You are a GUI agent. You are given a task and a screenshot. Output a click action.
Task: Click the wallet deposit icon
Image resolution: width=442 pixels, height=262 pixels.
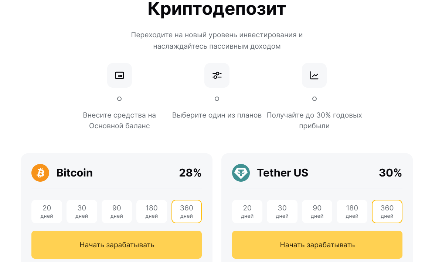[x=119, y=76]
